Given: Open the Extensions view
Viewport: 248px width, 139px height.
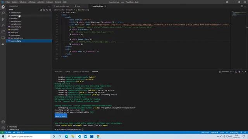Looking at the screenshot, I should (3, 32).
